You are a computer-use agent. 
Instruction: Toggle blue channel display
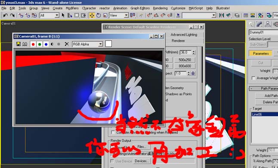click(x=46, y=44)
